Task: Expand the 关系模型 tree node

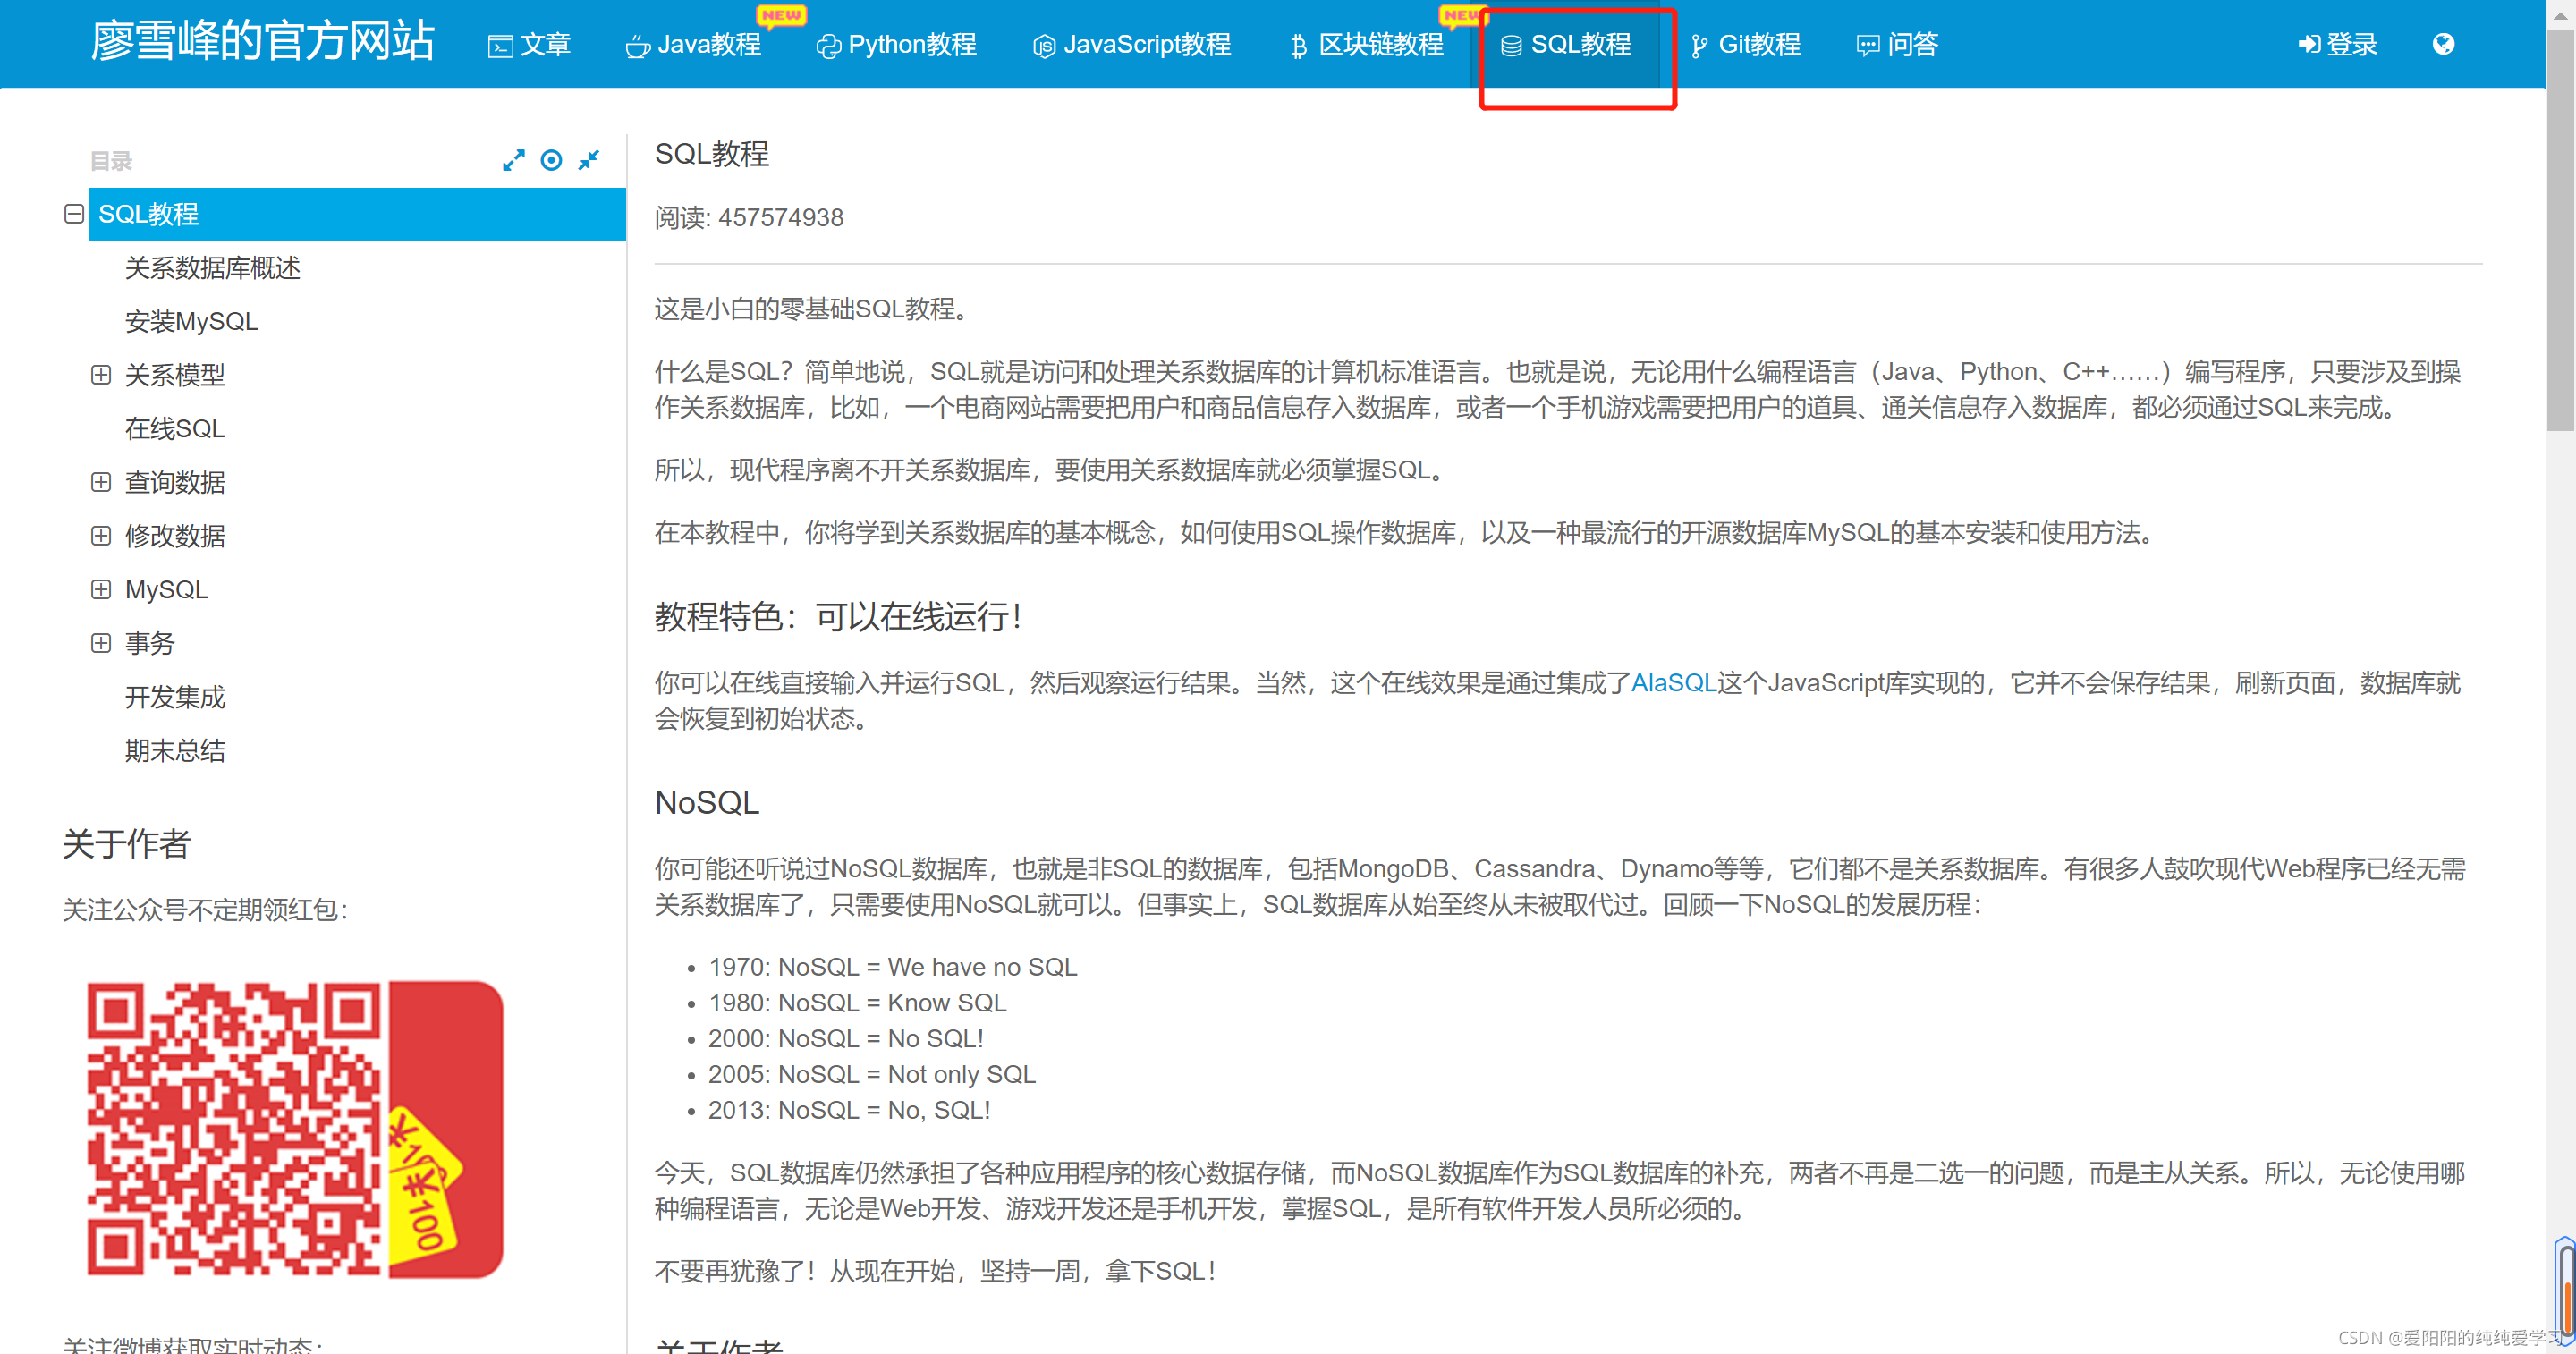Action: (101, 375)
